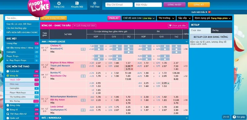Open the Trợ giúp help icon

(x=234, y=117)
